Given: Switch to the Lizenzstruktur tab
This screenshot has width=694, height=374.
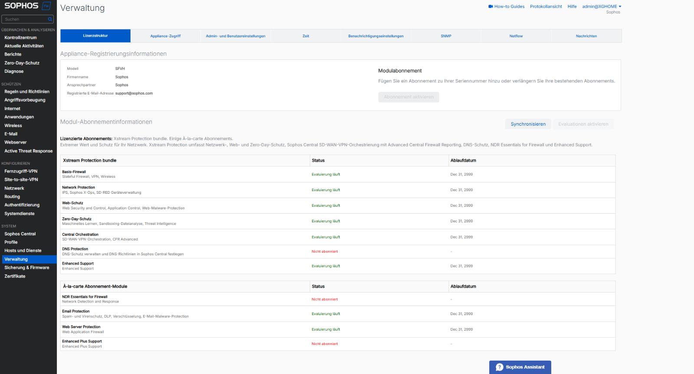Looking at the screenshot, I should (x=95, y=36).
